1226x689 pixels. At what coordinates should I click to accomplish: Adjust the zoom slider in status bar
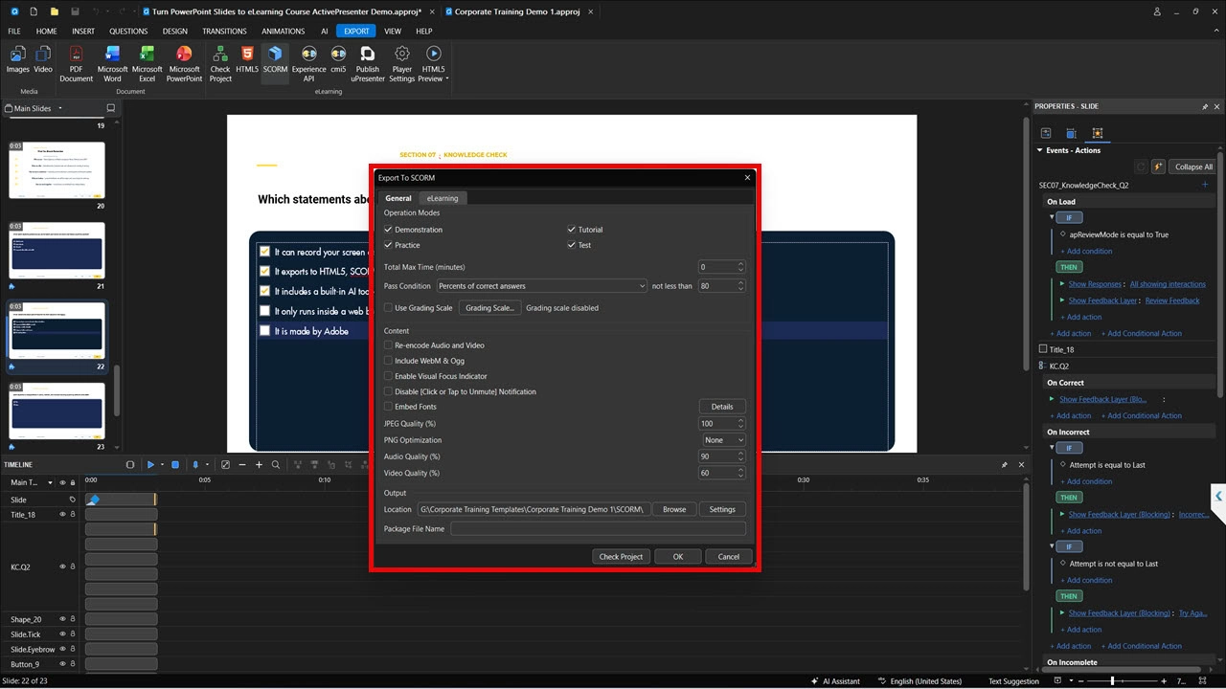point(1112,681)
